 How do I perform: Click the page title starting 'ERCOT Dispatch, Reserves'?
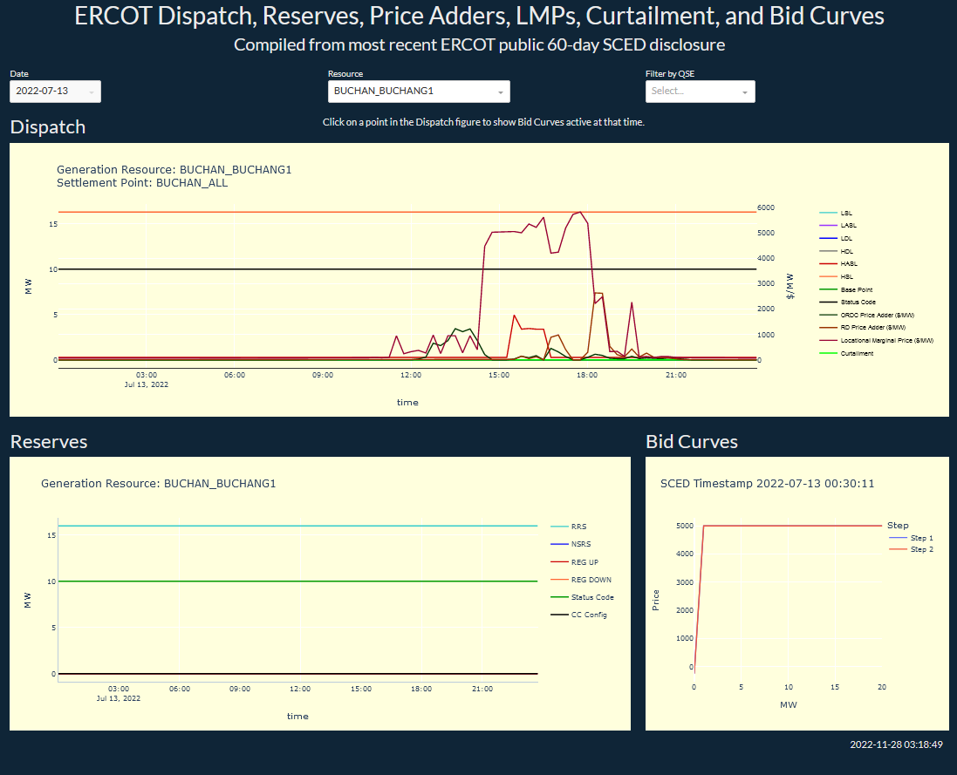tap(479, 17)
